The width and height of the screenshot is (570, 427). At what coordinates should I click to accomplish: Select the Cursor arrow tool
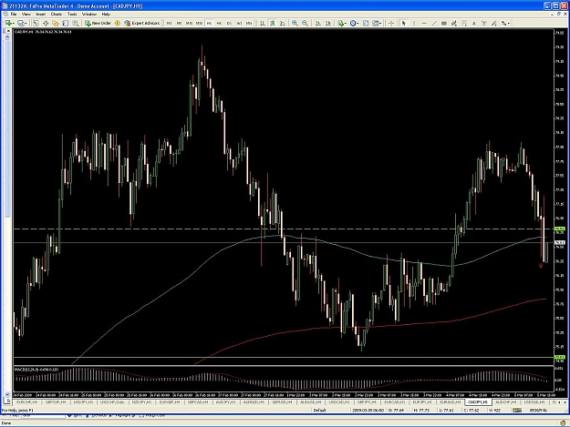click(x=403, y=23)
